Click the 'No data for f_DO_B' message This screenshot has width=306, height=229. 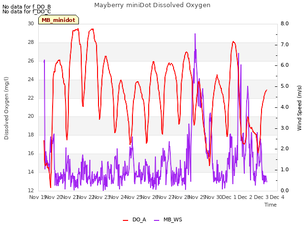click(27, 7)
